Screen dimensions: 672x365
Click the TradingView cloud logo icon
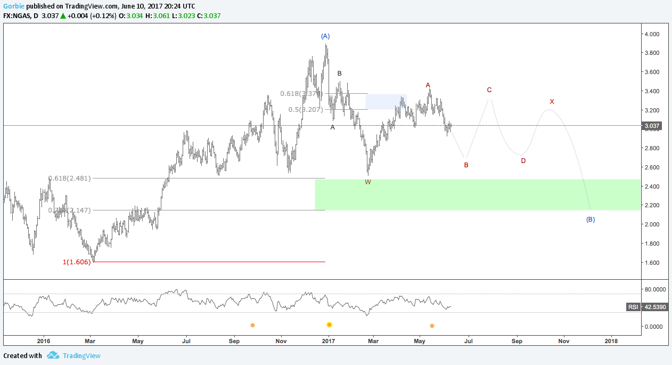coord(53,355)
